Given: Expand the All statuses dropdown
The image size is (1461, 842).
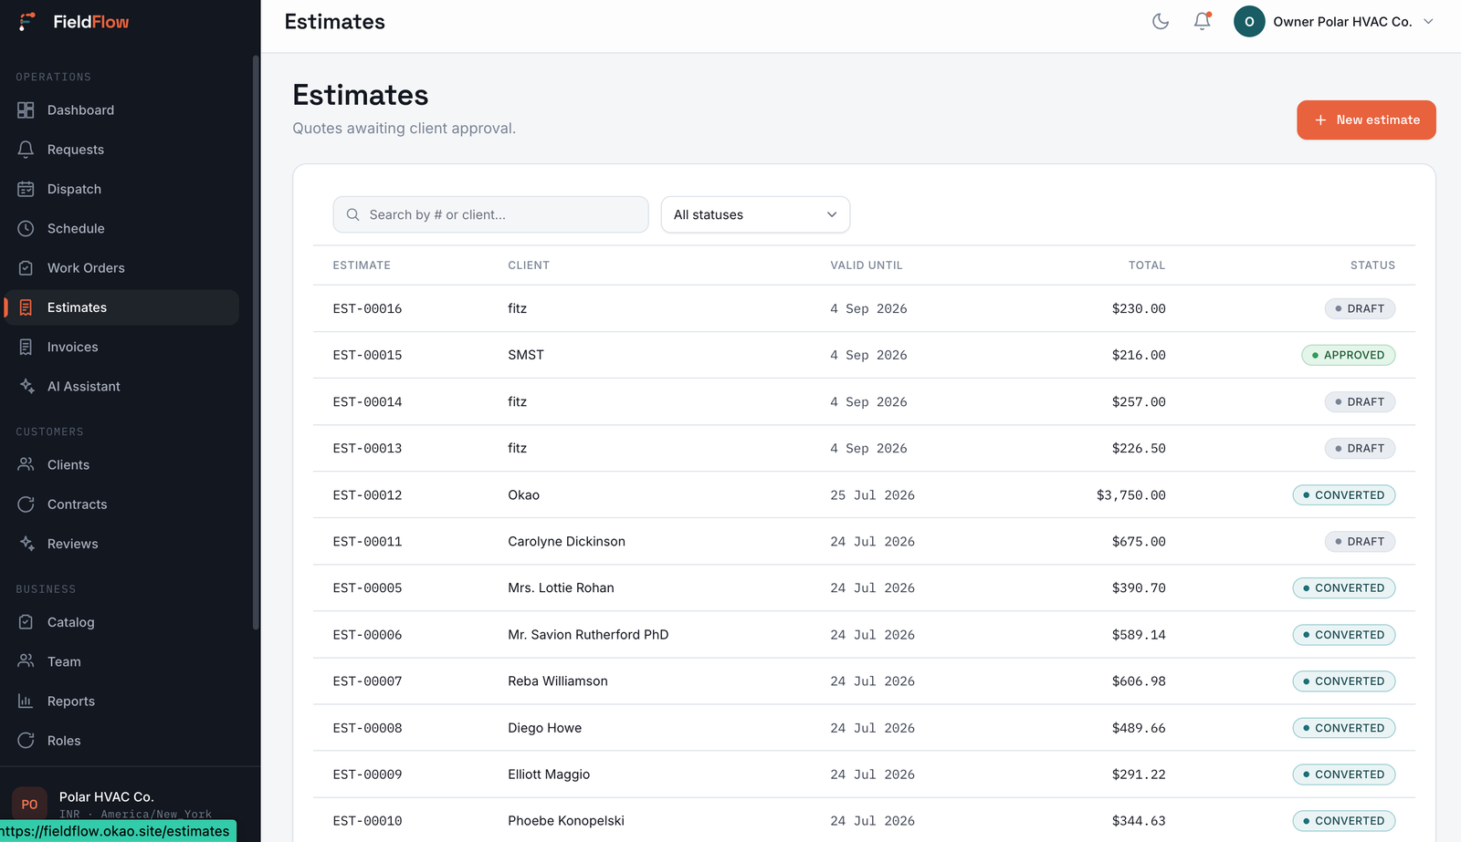Looking at the screenshot, I should coord(755,214).
